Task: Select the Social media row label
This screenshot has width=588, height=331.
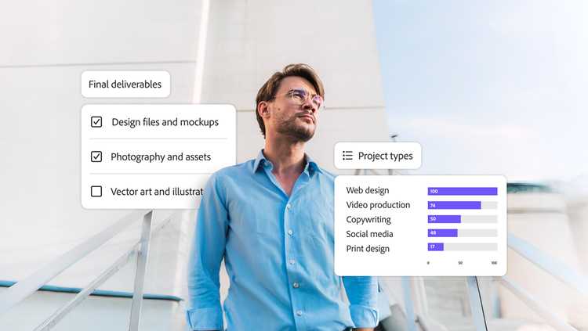Action: click(x=369, y=234)
